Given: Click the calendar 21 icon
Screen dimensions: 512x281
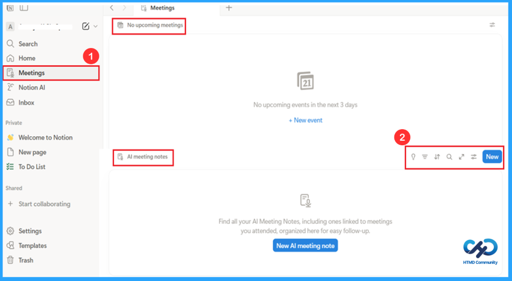Looking at the screenshot, I should pyautogui.click(x=306, y=81).
